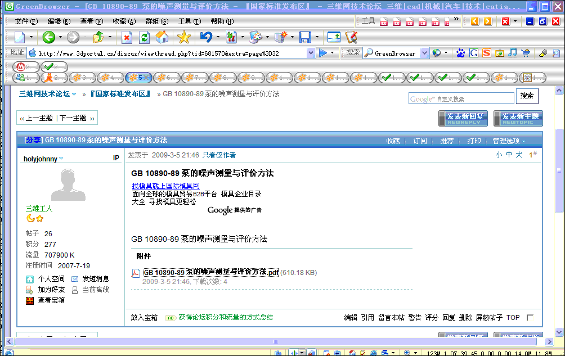Open favorites yellow star icon
The width and height of the screenshot is (565, 356).
pos(184,37)
